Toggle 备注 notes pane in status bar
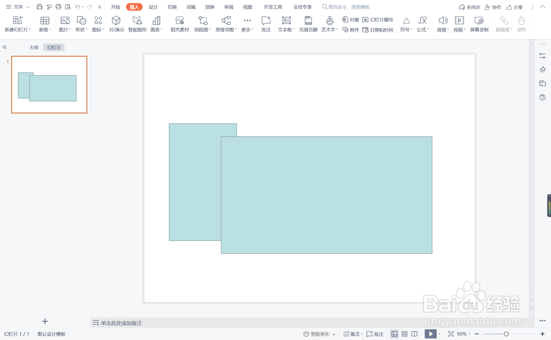The height and width of the screenshot is (340, 551). click(x=353, y=334)
